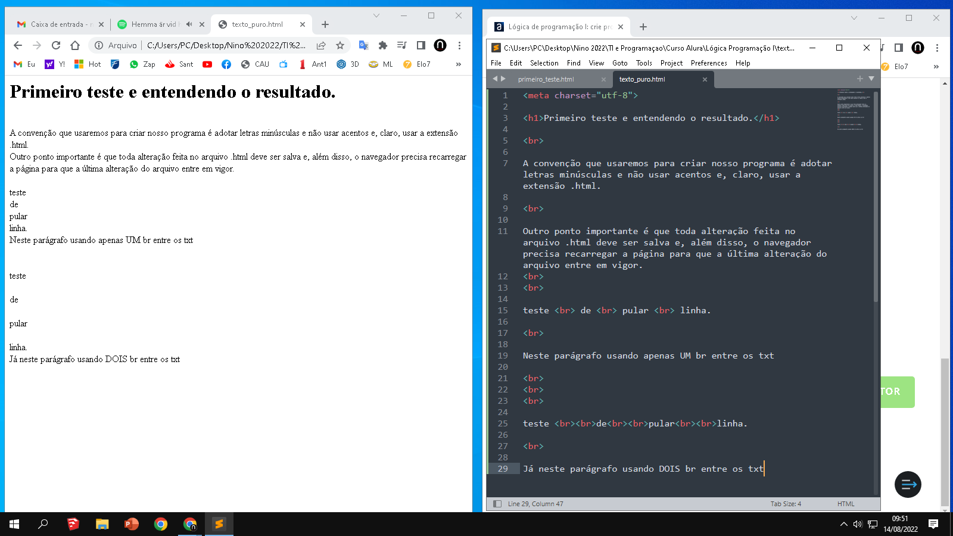Open a new tab in left Chrome
Viewport: 953px width, 536px height.
click(x=325, y=24)
